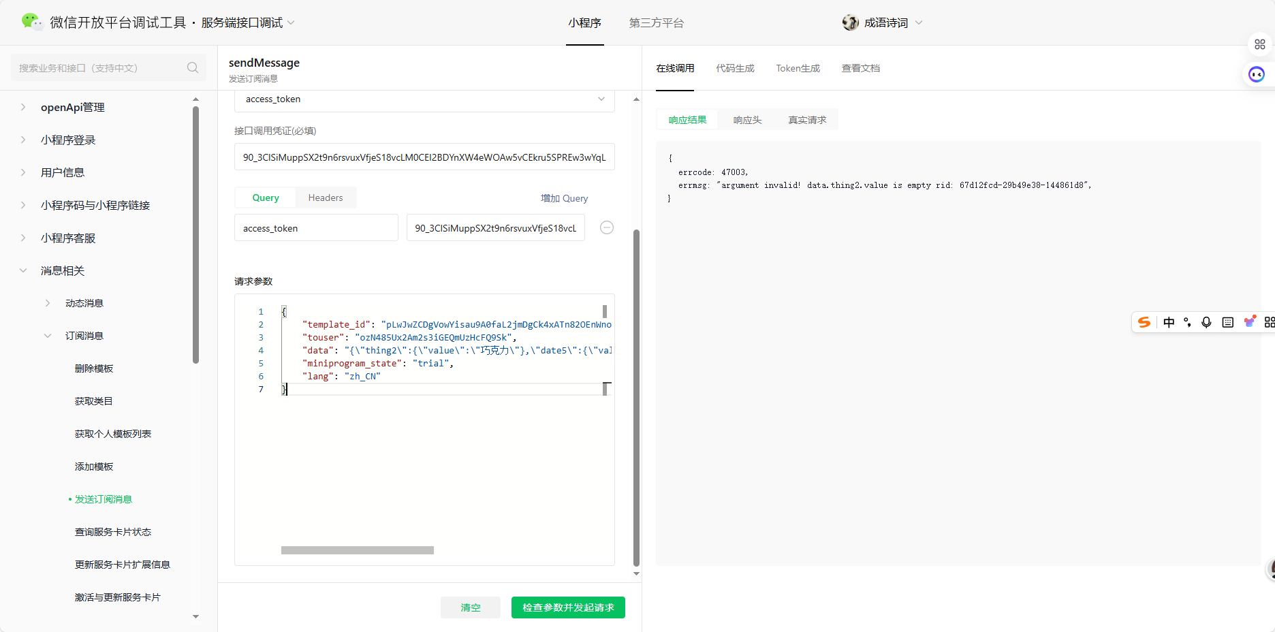The width and height of the screenshot is (1275, 632).
Task: Click the access_token query key field
Action: click(316, 227)
